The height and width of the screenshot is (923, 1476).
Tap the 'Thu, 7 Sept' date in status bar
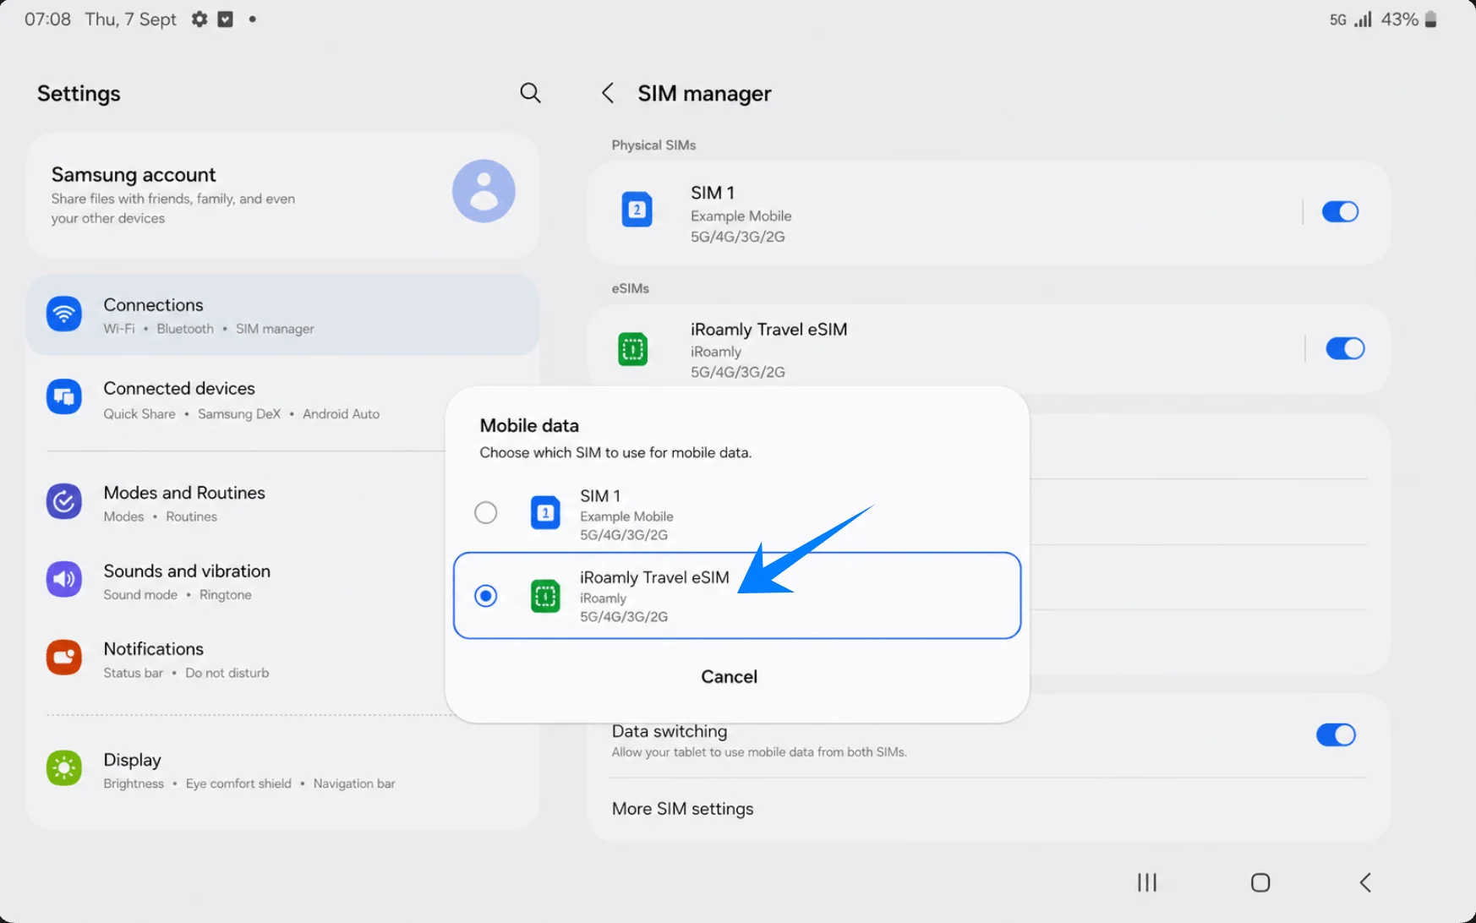point(130,19)
